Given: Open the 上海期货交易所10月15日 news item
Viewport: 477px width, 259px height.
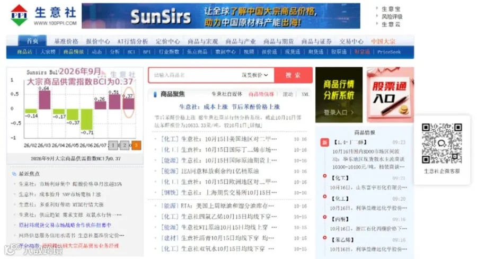Looking at the screenshot, I should pyautogui.click(x=229, y=192).
